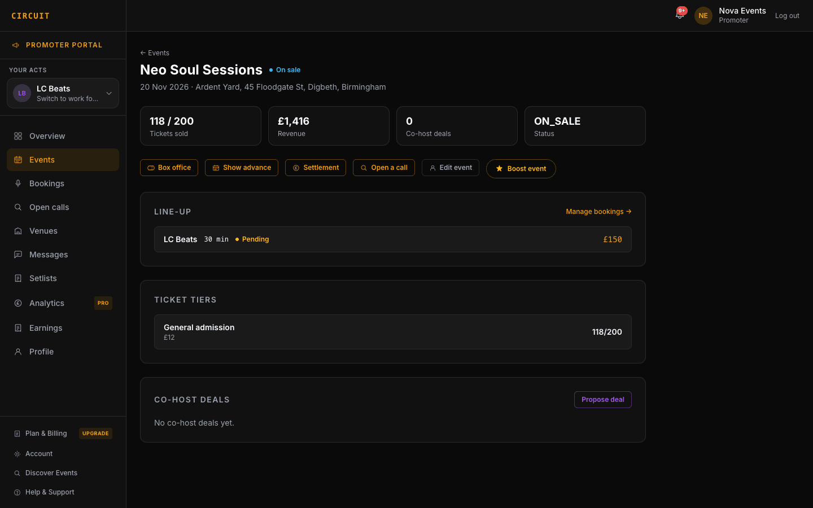Click the Bookings microphone icon

tap(18, 183)
